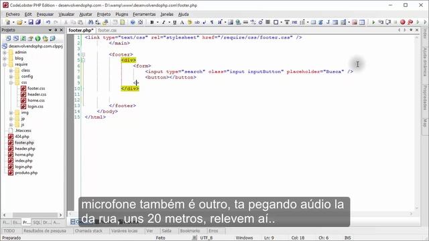
Task: Click the first project panel toolbar icon
Action: pos(9,39)
